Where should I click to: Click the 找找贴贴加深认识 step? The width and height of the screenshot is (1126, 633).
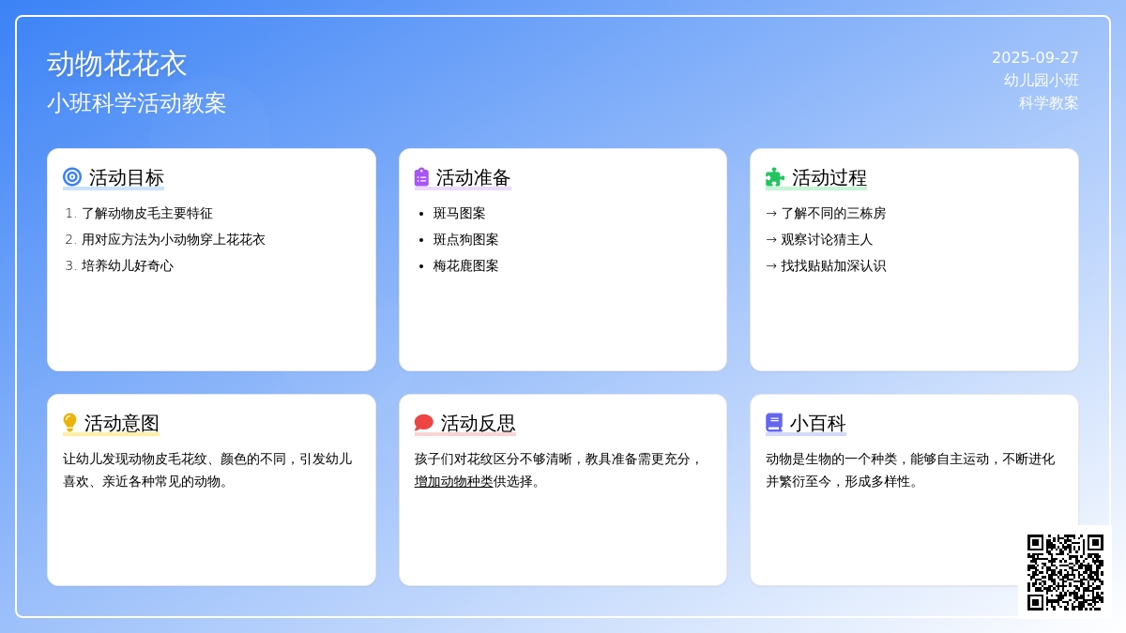click(832, 265)
